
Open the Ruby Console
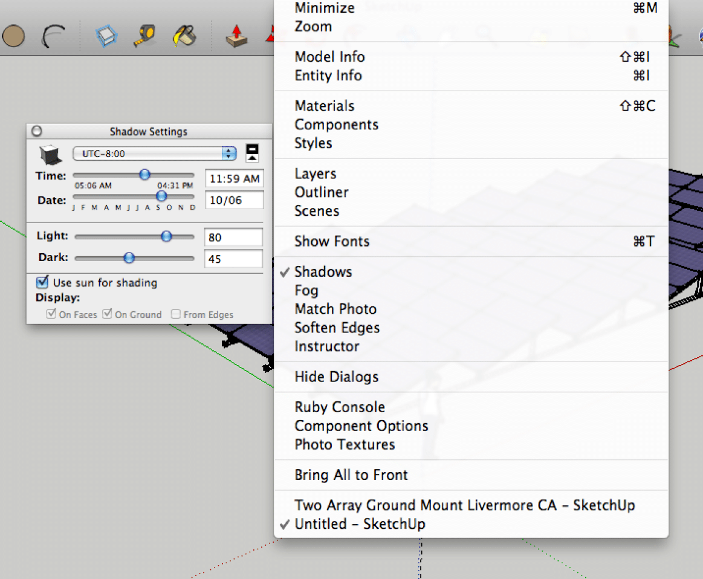(340, 407)
